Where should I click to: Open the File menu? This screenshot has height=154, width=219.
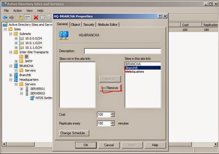click(x=6, y=11)
